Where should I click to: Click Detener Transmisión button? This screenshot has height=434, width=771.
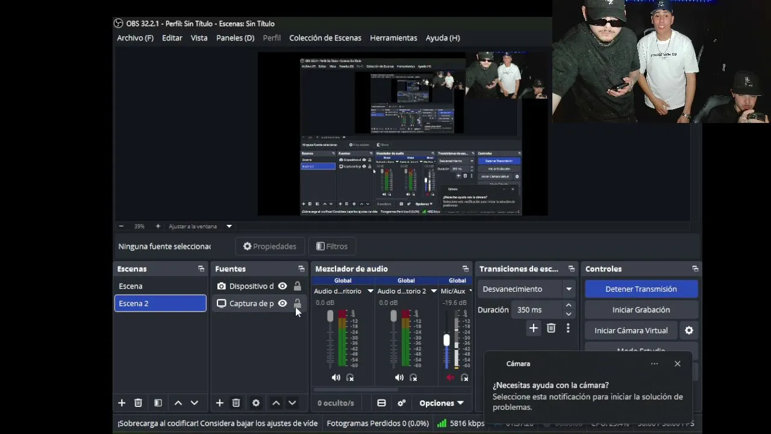click(641, 289)
